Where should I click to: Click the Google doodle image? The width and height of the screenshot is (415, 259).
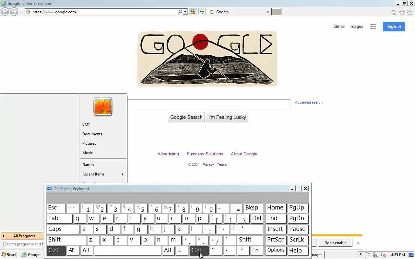tap(207, 59)
